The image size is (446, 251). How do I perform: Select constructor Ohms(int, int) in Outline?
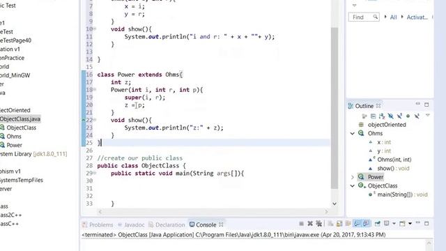coord(394,160)
